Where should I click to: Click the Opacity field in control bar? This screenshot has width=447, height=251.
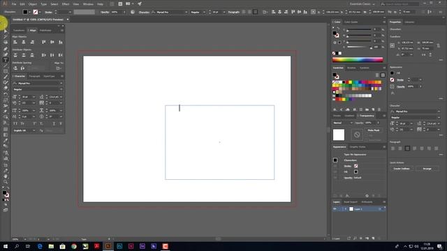pyautogui.click(x=116, y=13)
